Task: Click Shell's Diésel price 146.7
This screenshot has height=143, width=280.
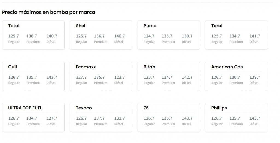Action: pyautogui.click(x=119, y=36)
